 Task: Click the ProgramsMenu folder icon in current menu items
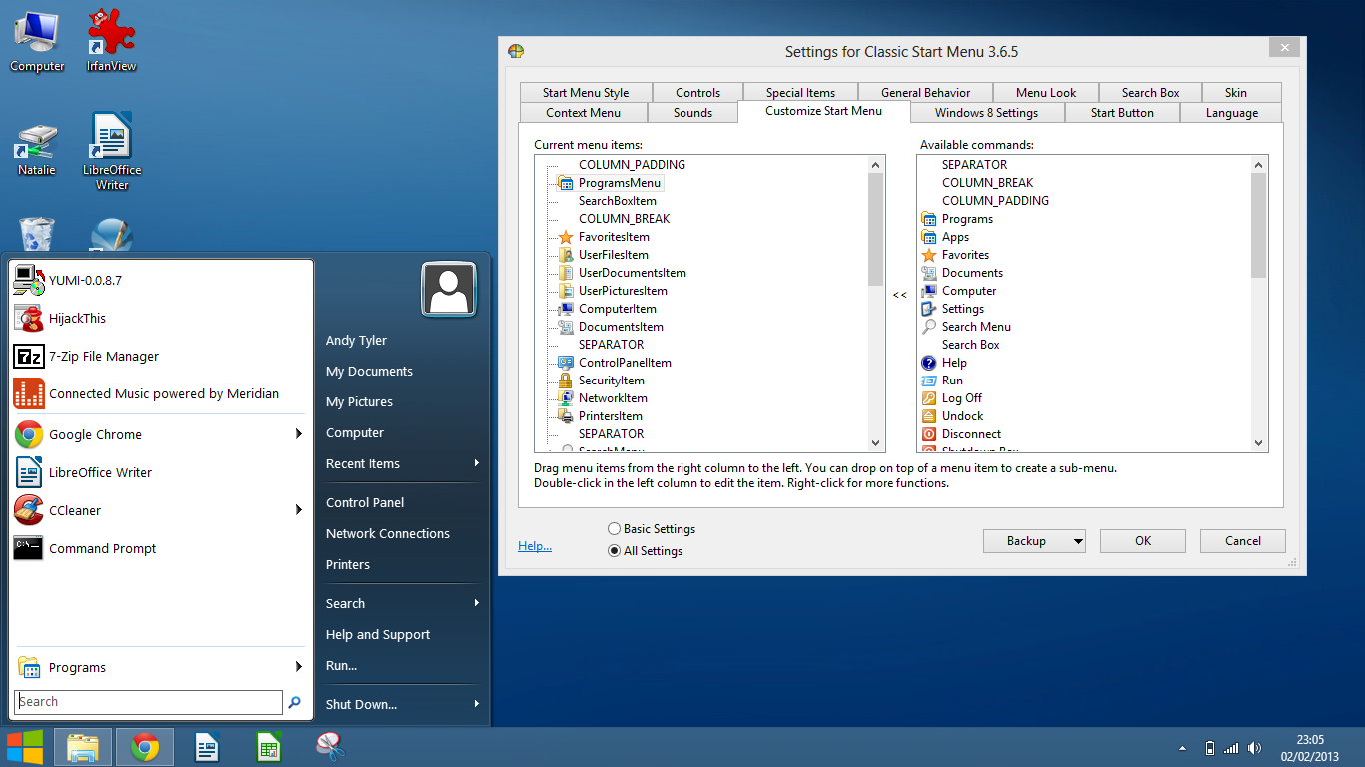566,183
